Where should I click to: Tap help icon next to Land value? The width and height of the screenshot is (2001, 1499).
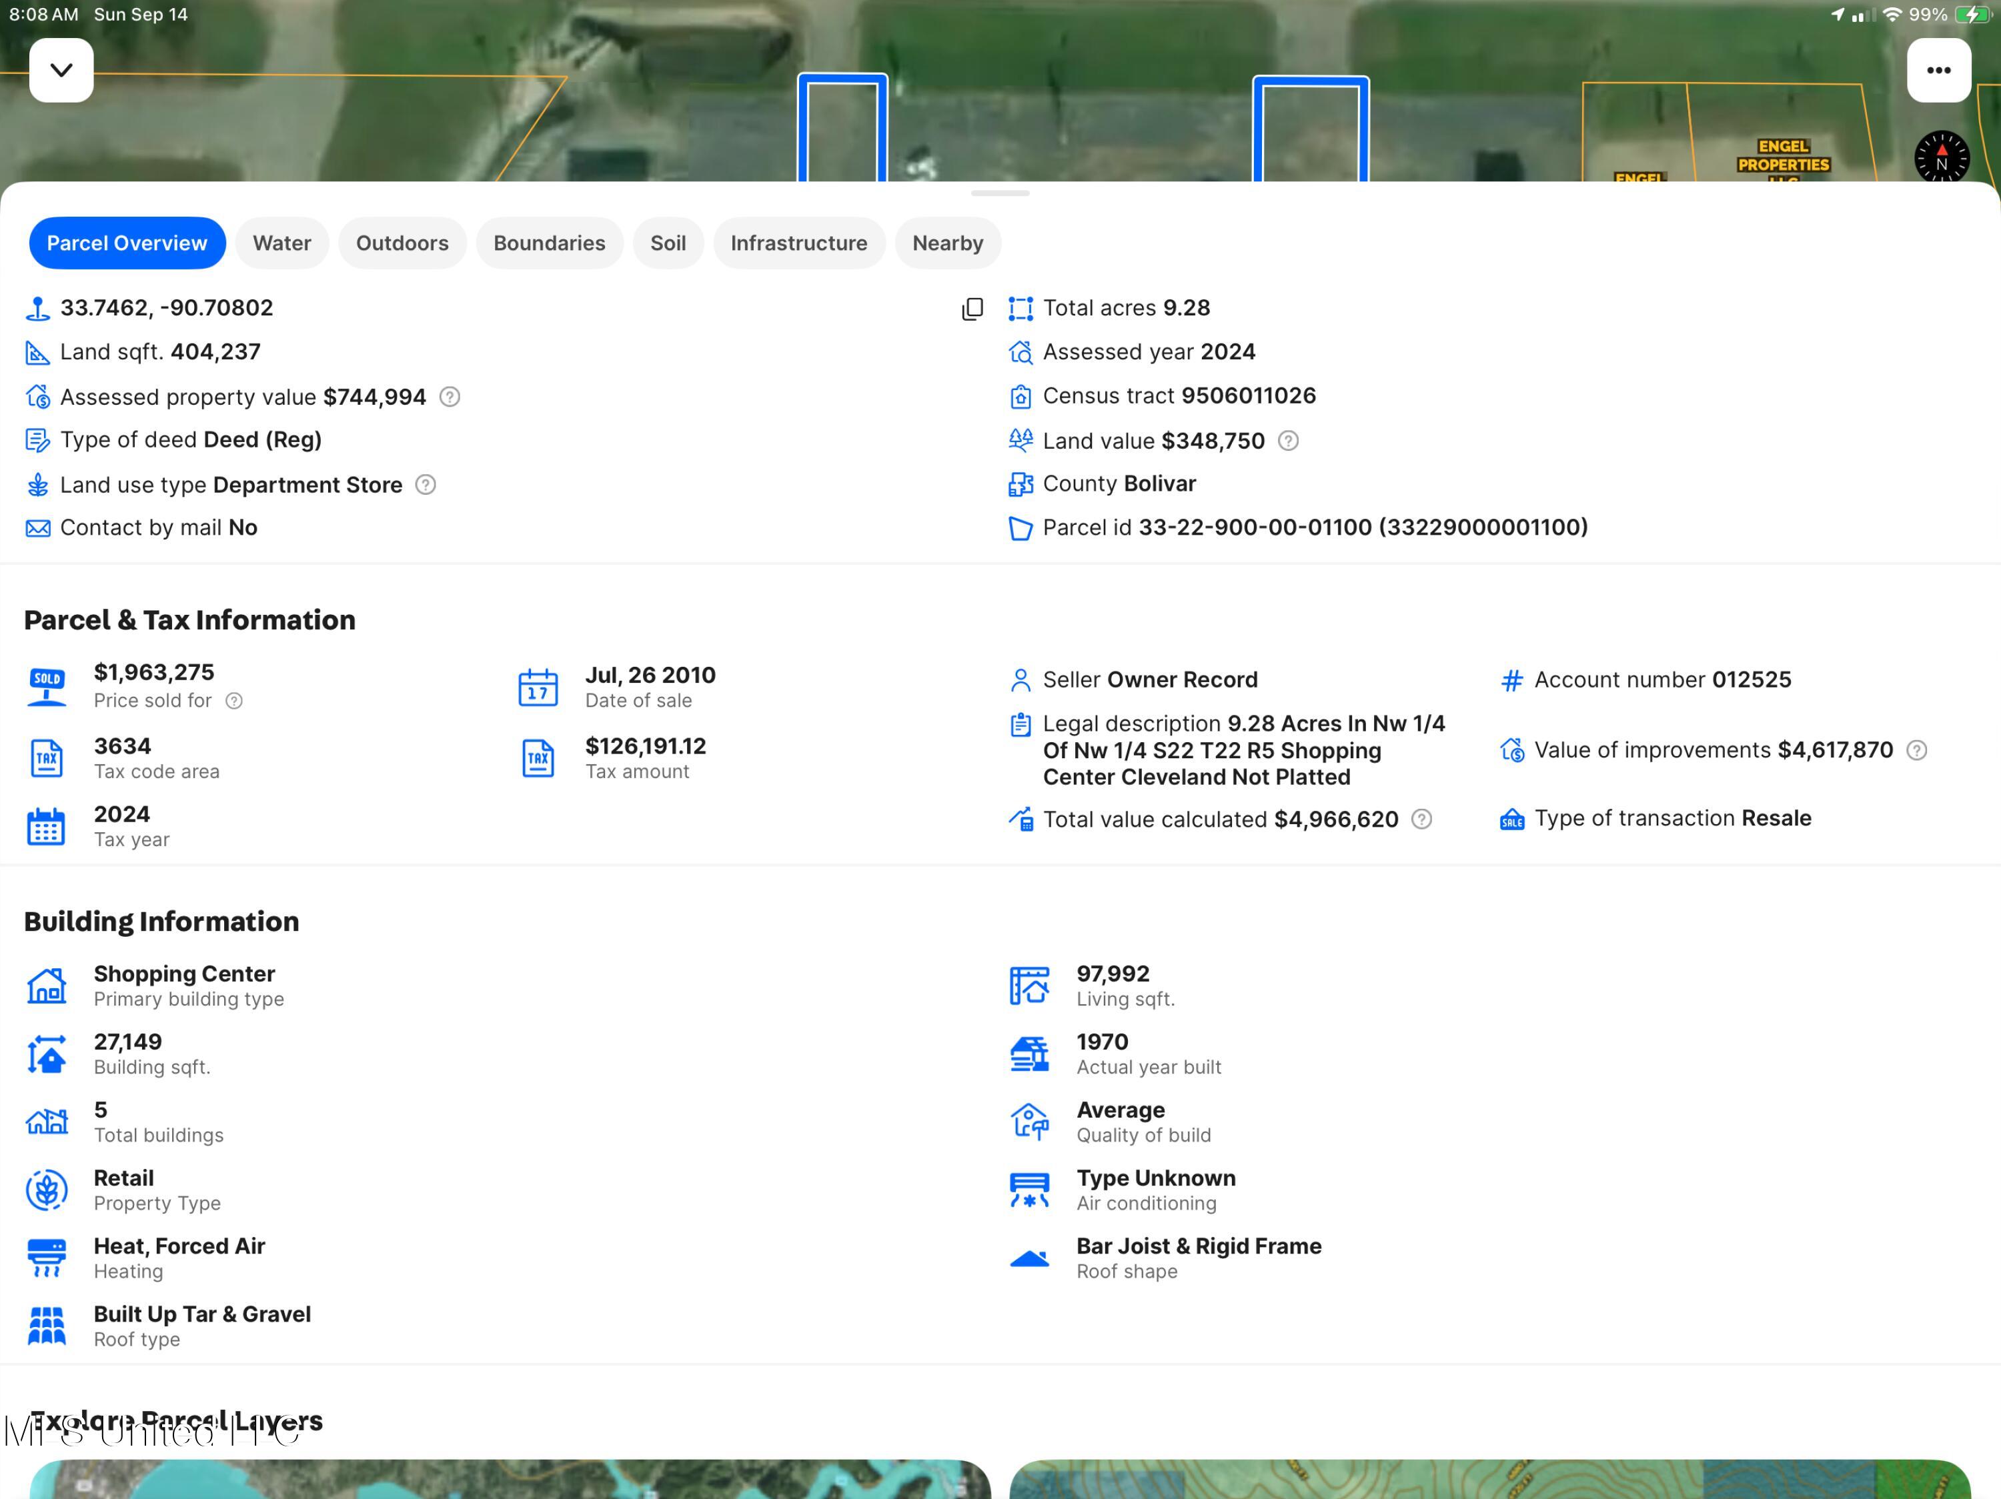pyautogui.click(x=1288, y=441)
